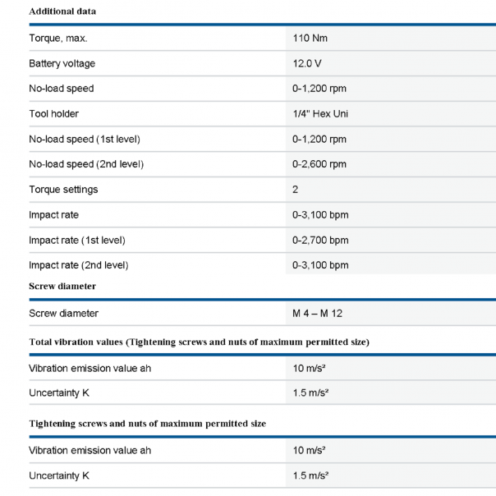
Task: Select the 'Torque settings' row label
Action: tap(63, 190)
